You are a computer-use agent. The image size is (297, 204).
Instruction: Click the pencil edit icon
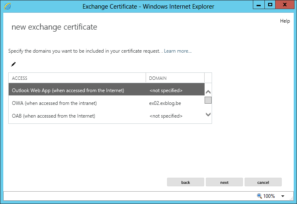13,65
